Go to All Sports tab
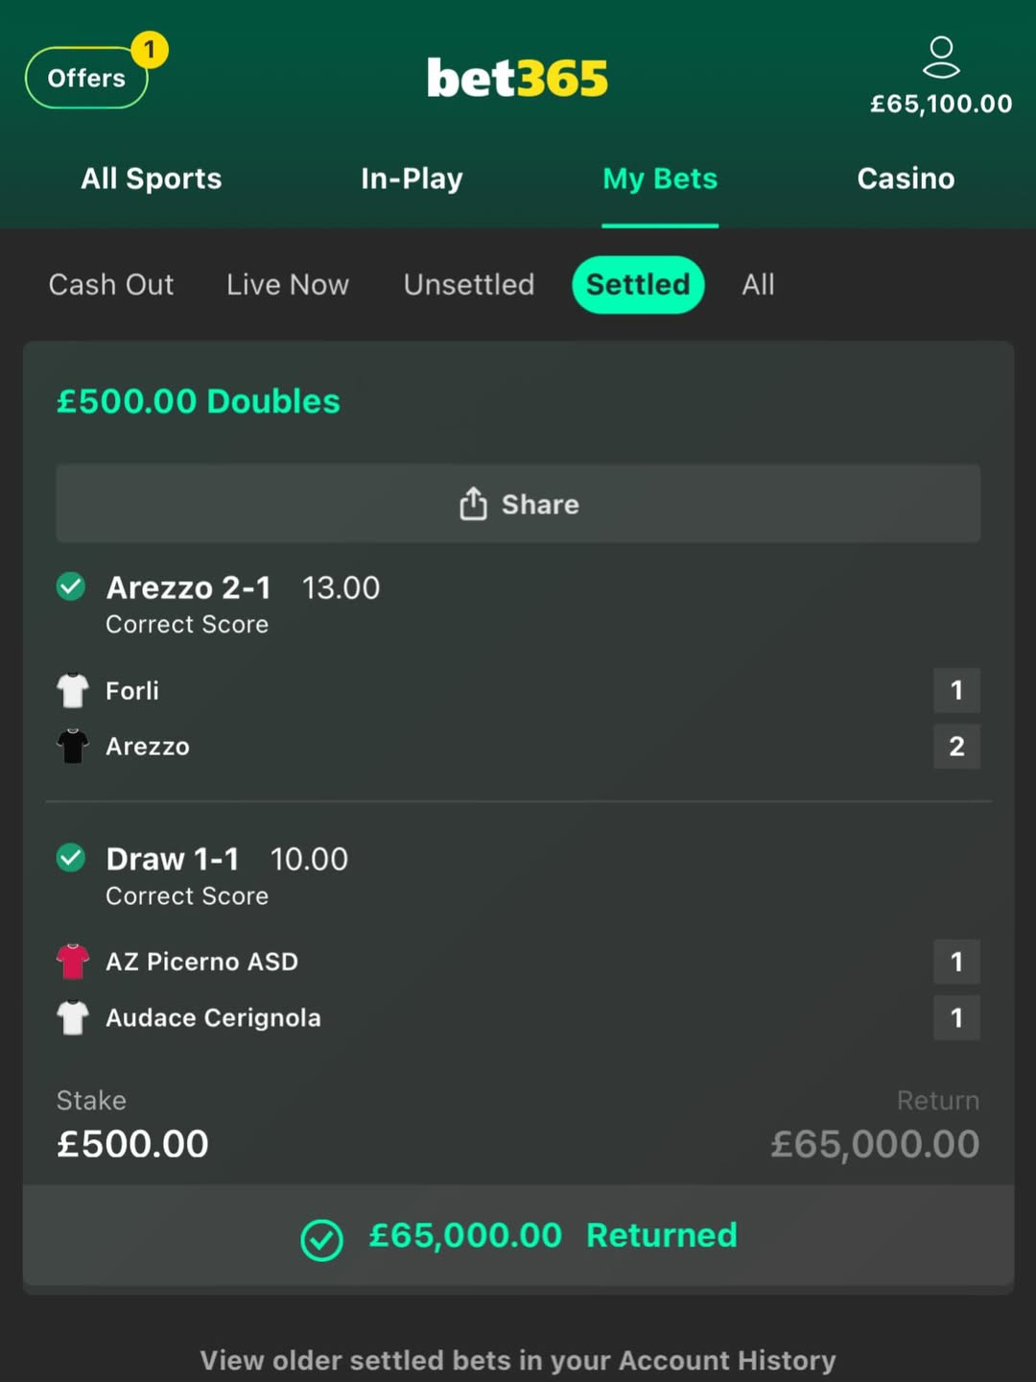Image resolution: width=1036 pixels, height=1382 pixels. coord(152,179)
